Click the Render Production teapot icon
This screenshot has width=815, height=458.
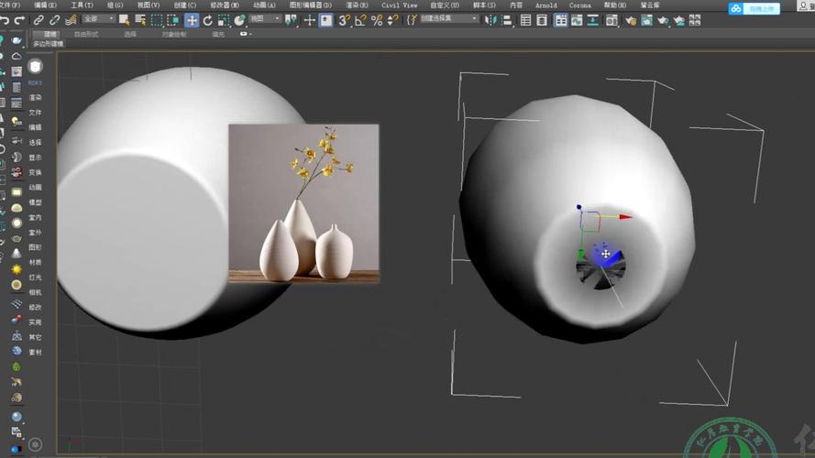[x=663, y=20]
